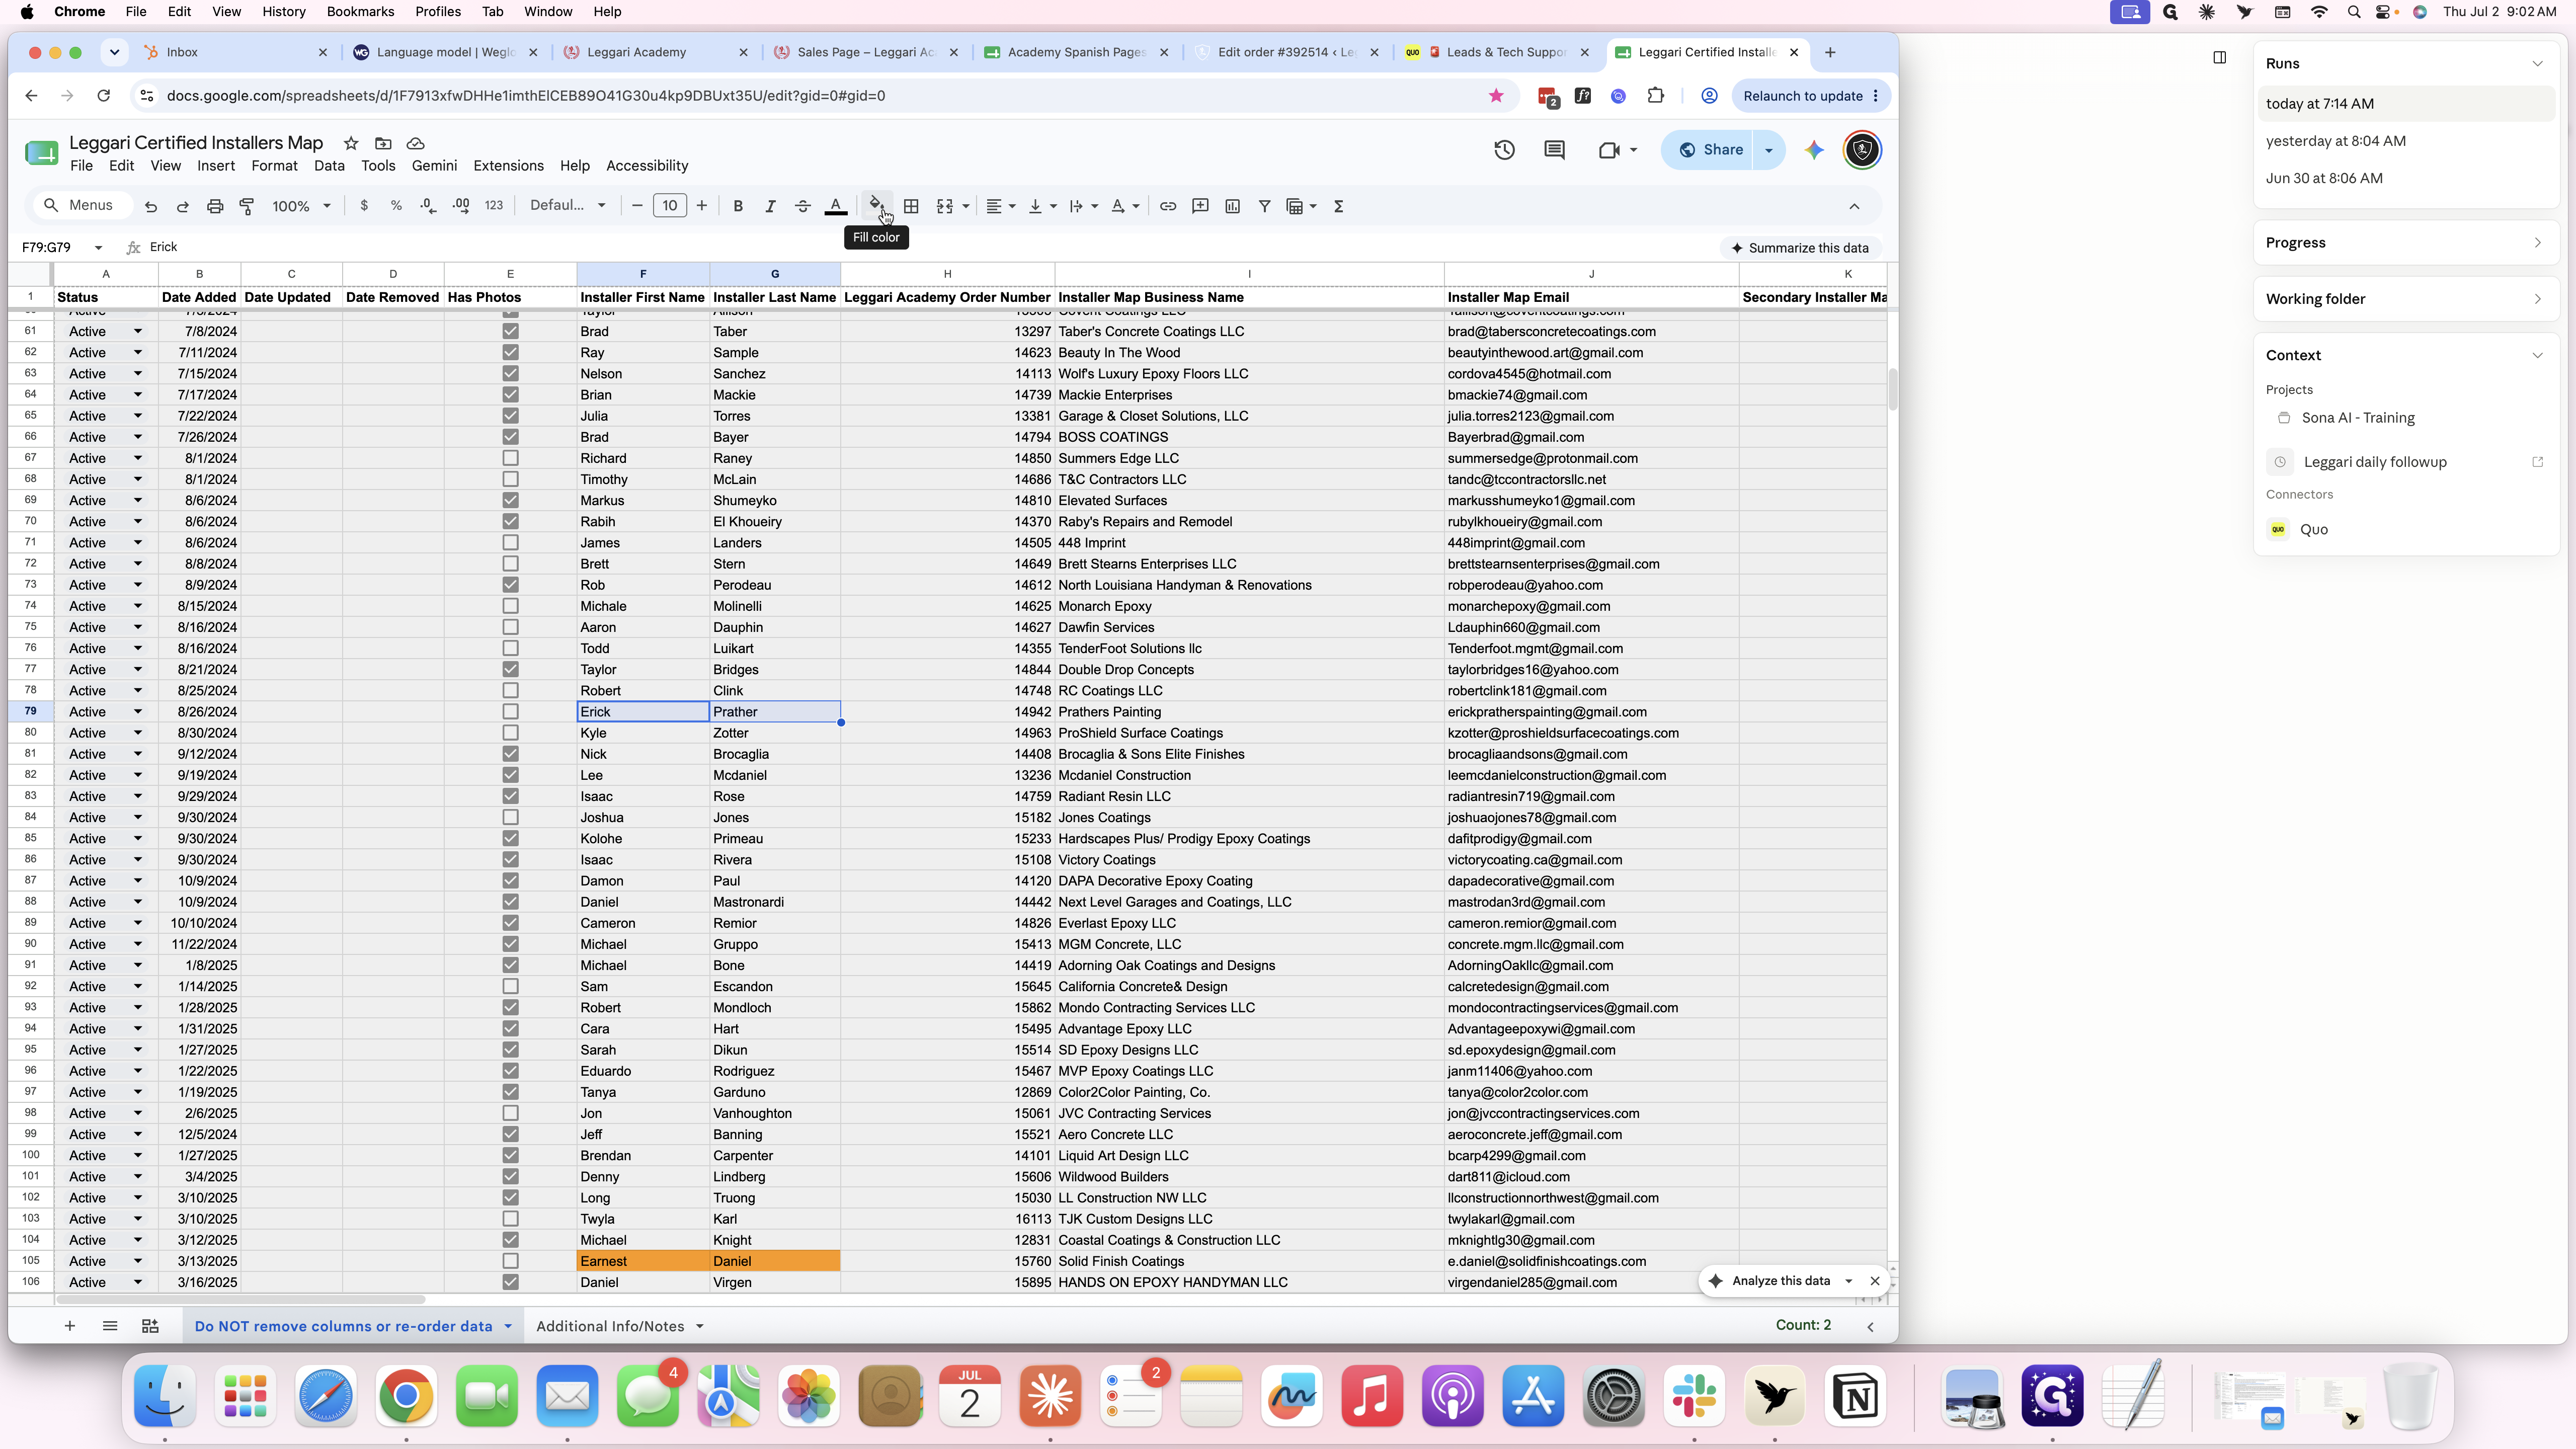
Task: Open Status dropdown for row 79
Action: 137,712
